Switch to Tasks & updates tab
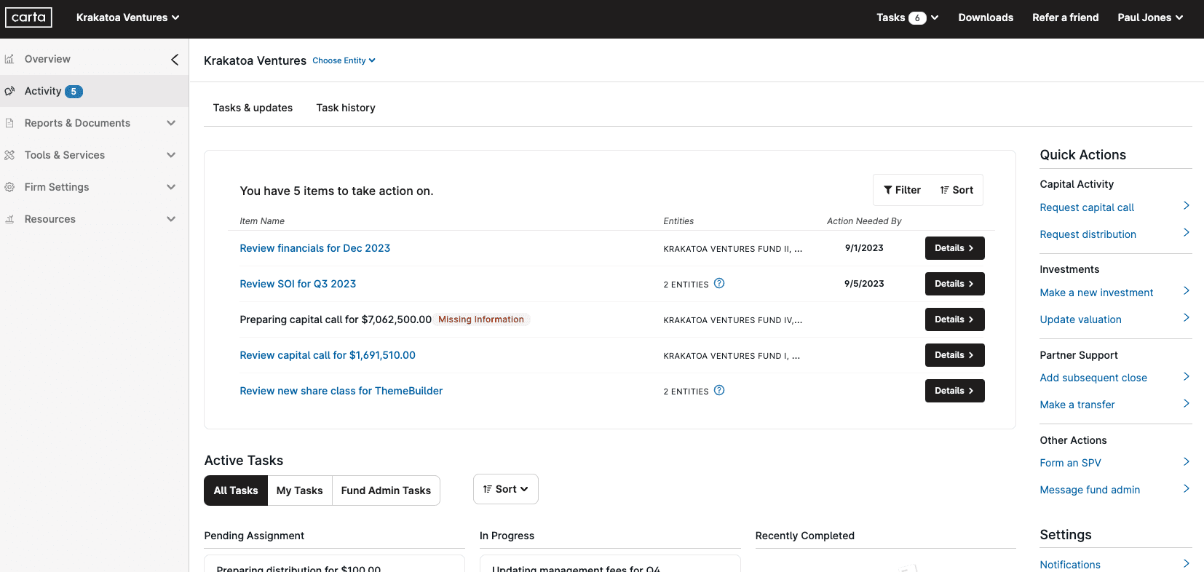Screen dimensions: 1204x572 [253, 108]
